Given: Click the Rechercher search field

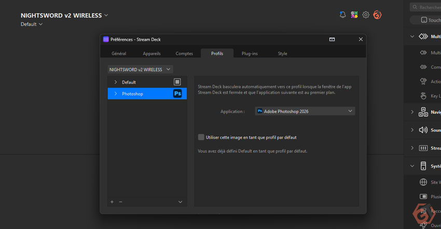Looking at the screenshot, I should (x=425, y=7).
